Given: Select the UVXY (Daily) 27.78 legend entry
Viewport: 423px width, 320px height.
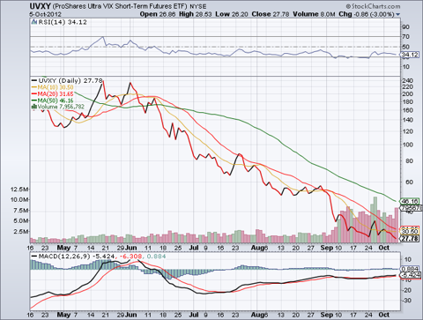Looking at the screenshot, I should tap(70, 80).
